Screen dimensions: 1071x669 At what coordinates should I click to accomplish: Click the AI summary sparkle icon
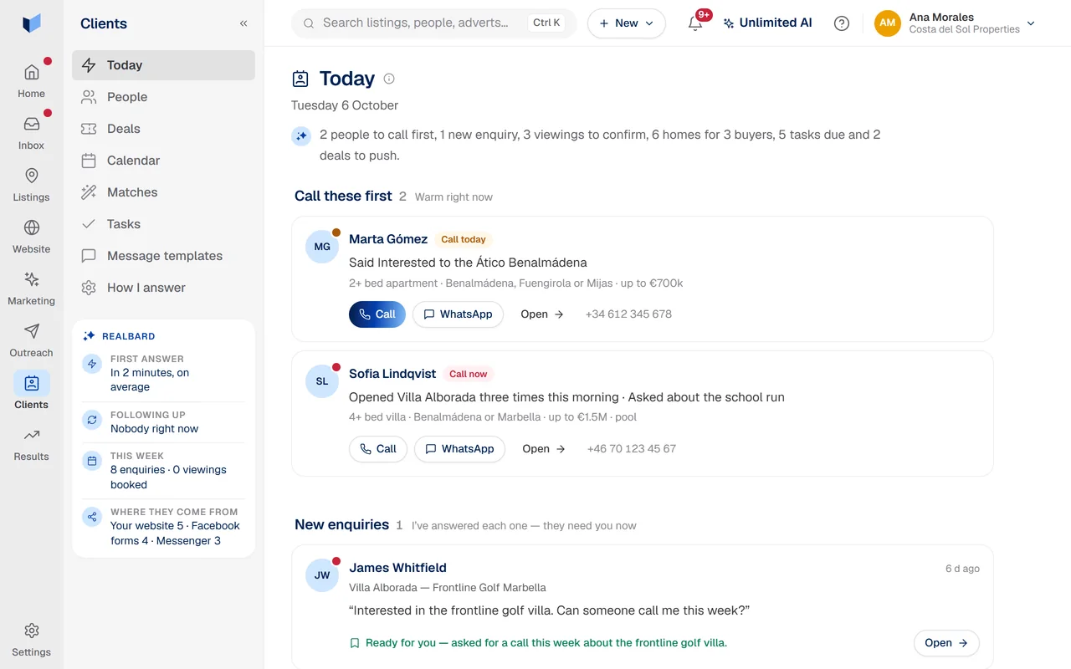click(301, 135)
